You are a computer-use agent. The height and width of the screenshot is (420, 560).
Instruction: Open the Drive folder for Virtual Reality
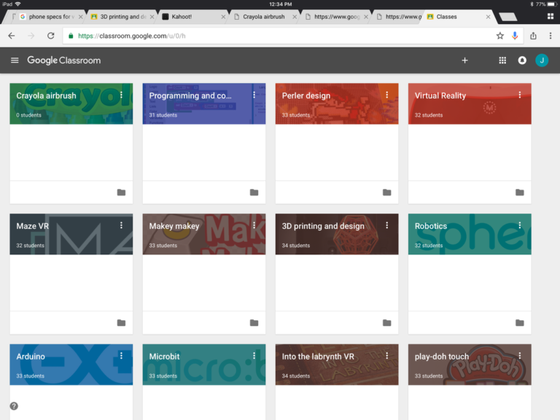[520, 192]
